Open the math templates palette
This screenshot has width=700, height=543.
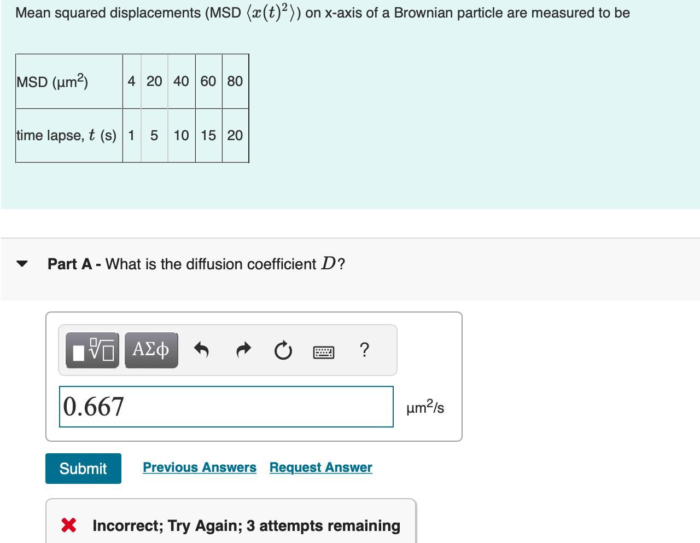[92, 350]
